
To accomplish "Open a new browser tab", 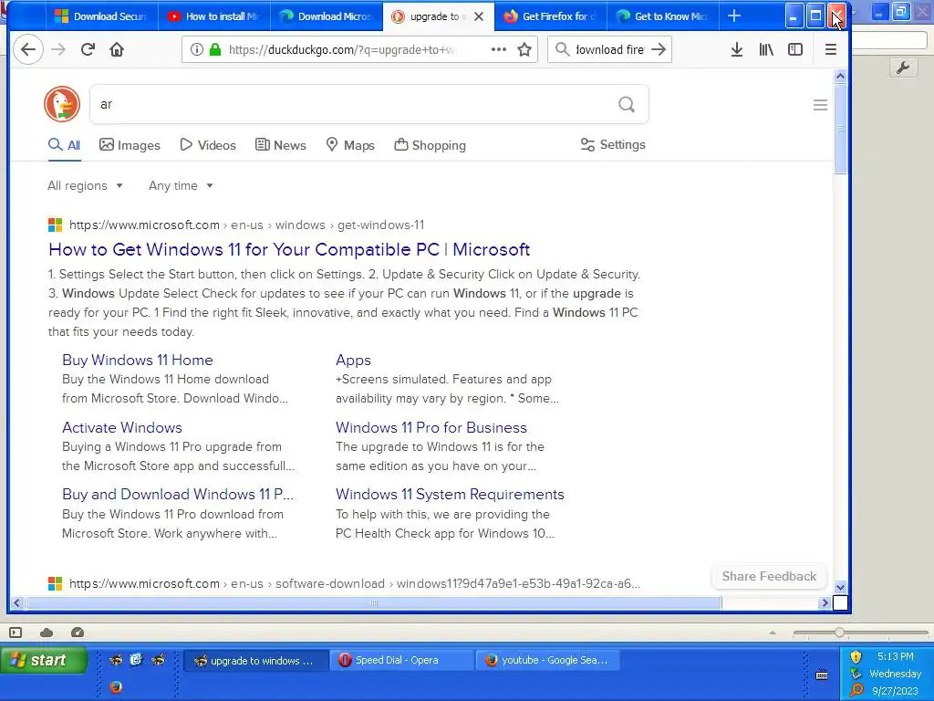I will (x=734, y=16).
